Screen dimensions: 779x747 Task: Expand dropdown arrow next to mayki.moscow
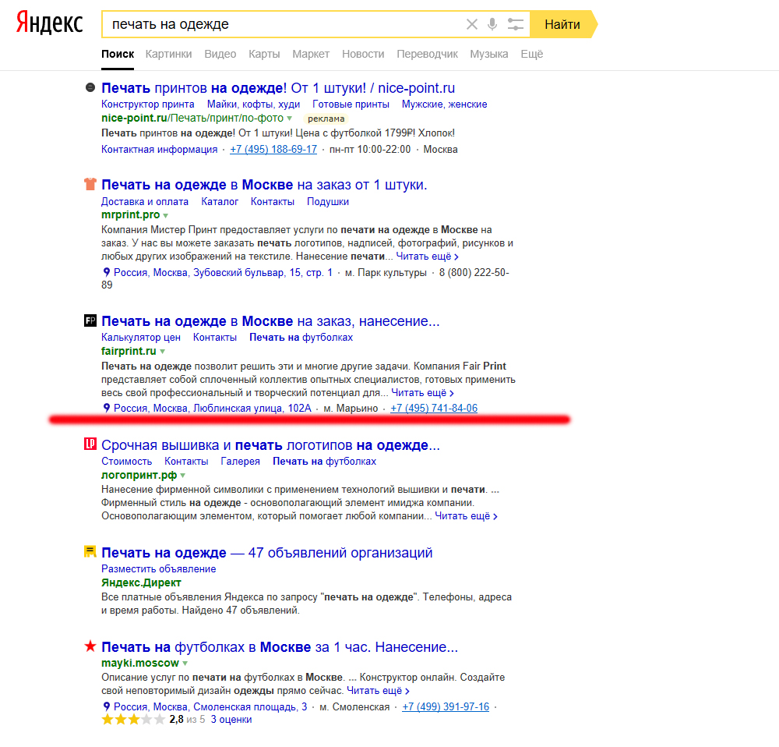(x=185, y=663)
